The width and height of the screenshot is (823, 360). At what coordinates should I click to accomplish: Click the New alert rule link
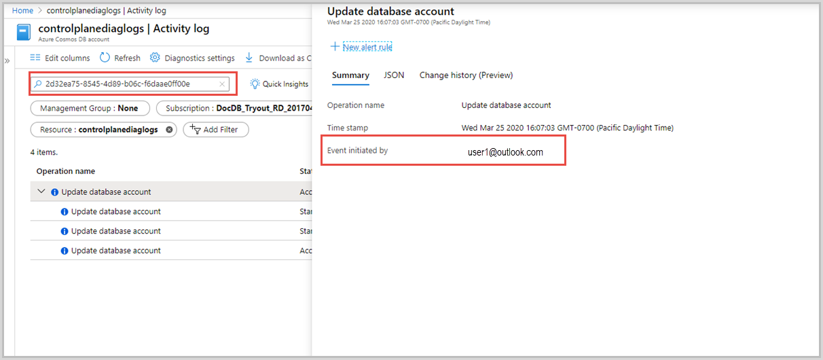coord(367,47)
